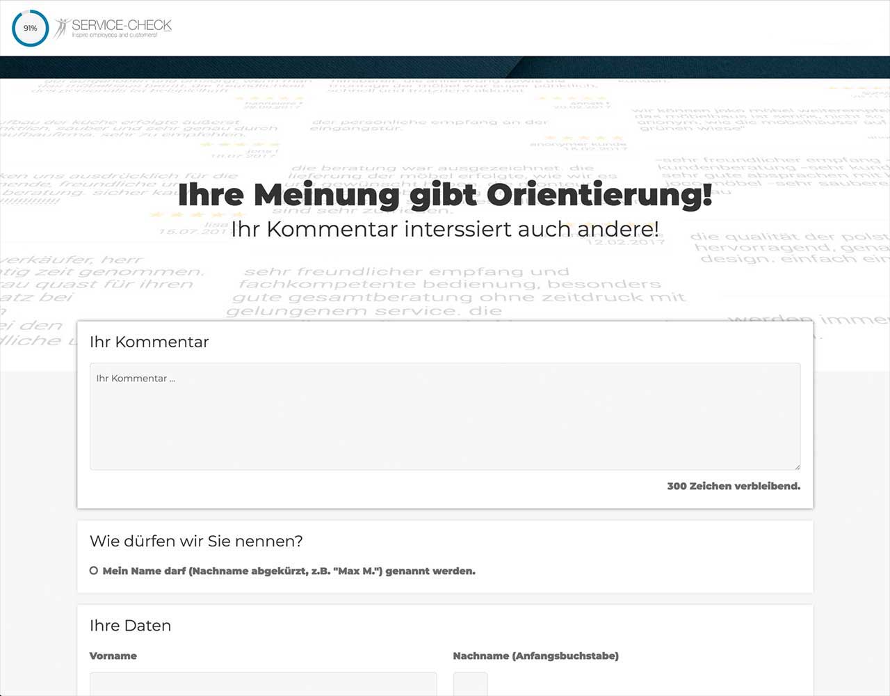Image resolution: width=890 pixels, height=696 pixels.
Task: Click the dark blue header banner
Action: point(445,67)
